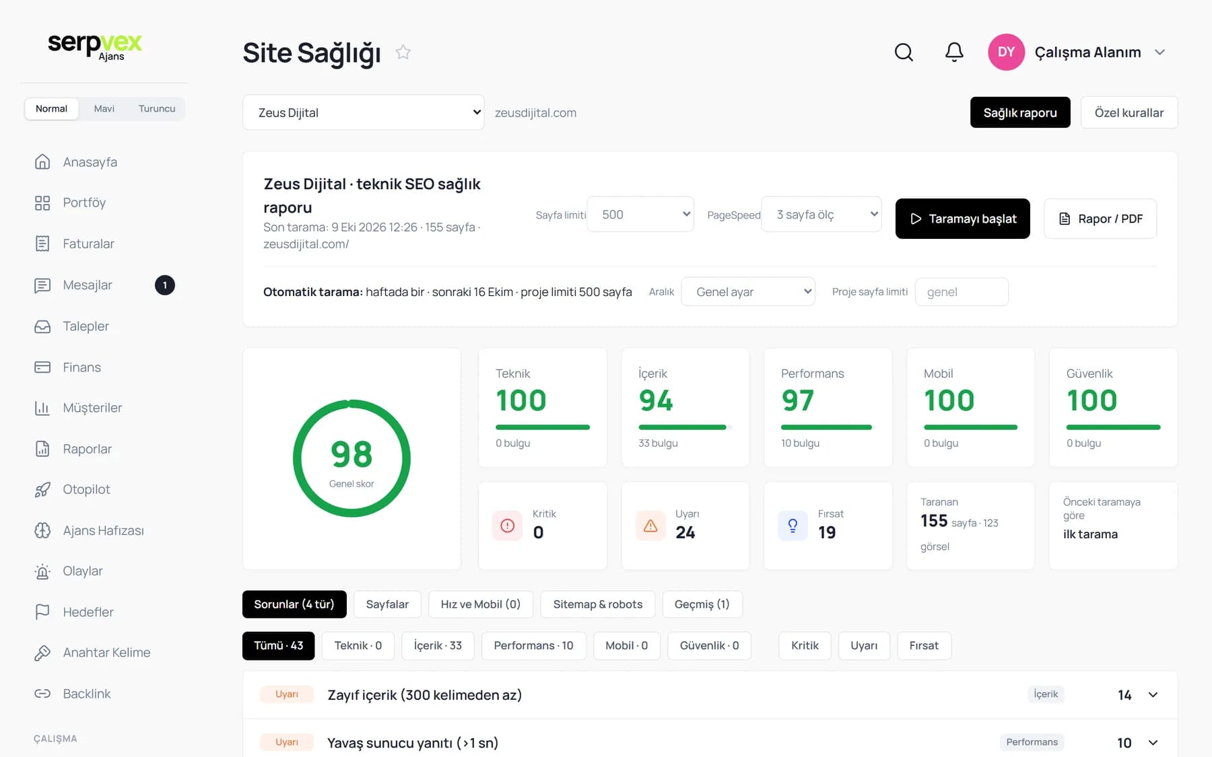Select the Normal theme option
This screenshot has height=757, width=1212.
(51, 108)
